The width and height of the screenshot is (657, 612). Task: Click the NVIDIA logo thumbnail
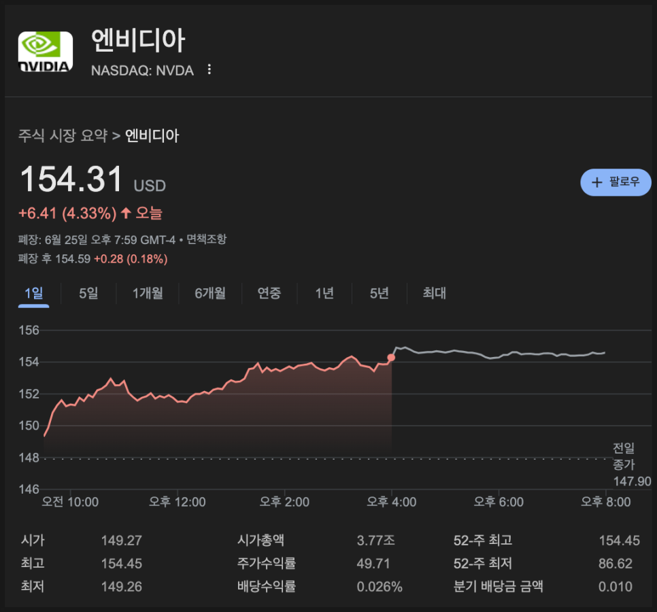[46, 52]
